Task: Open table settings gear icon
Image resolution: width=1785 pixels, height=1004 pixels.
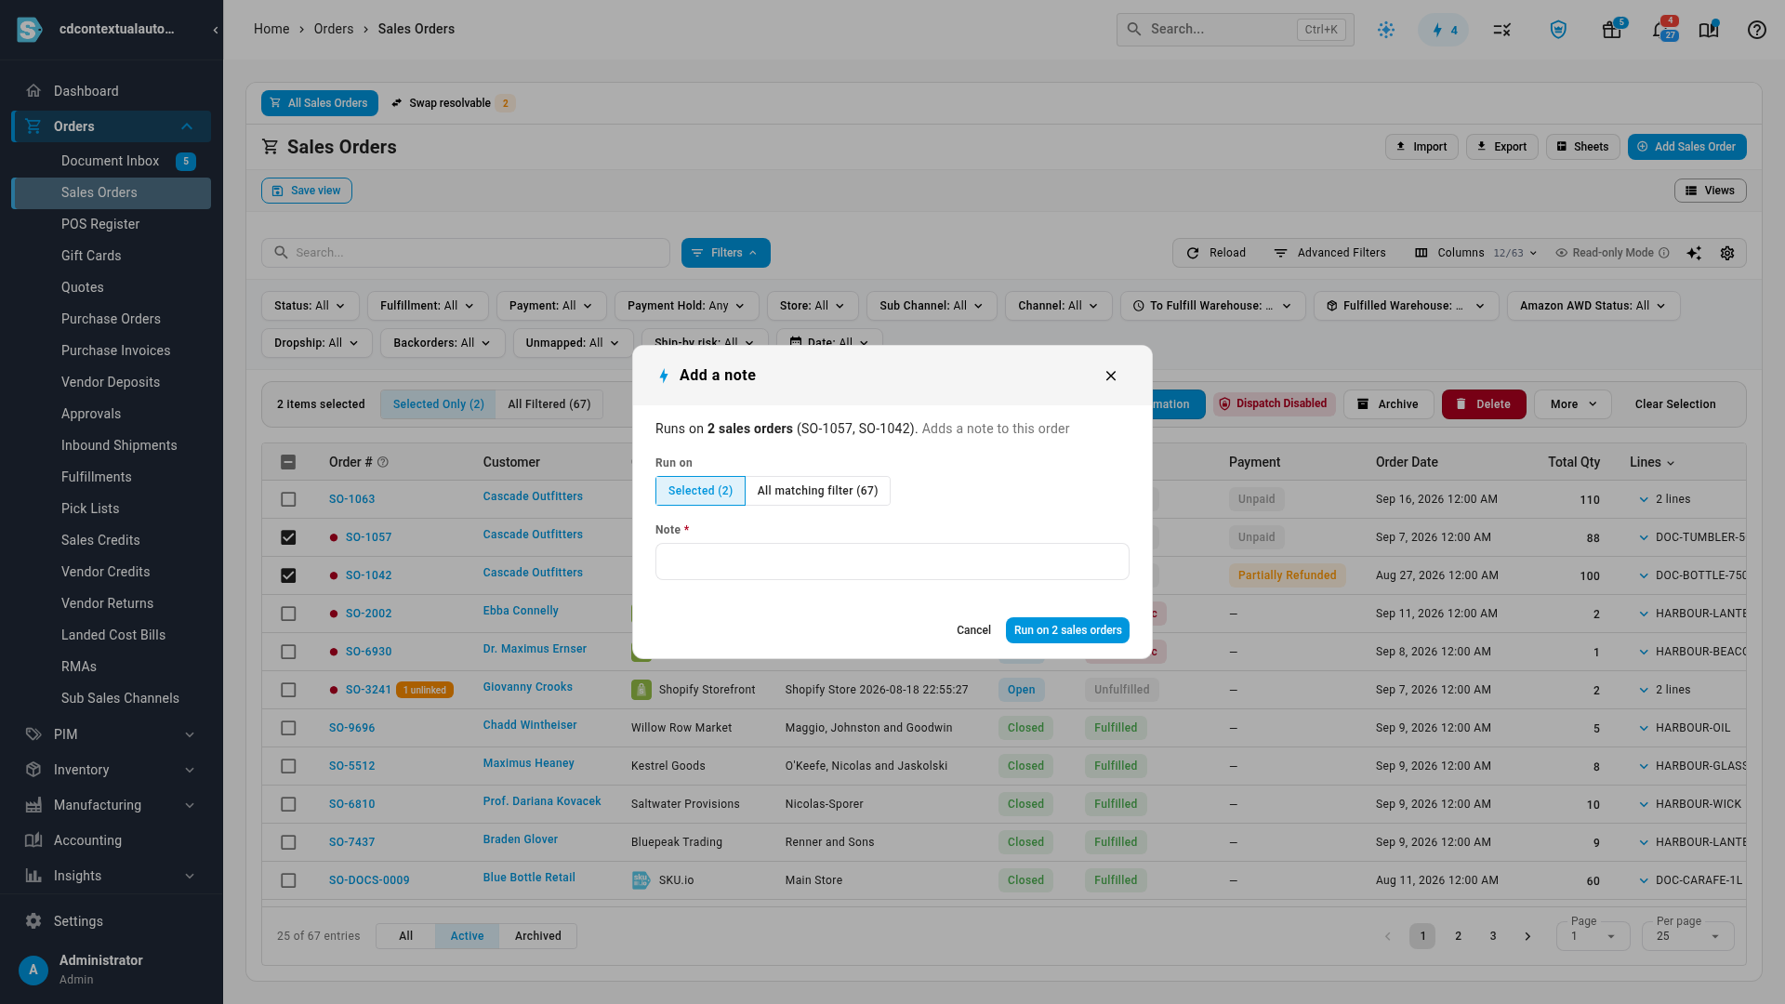Action: tap(1727, 253)
